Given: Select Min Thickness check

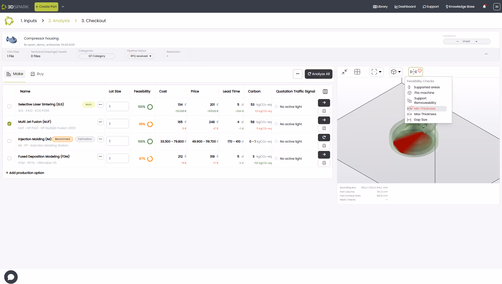Looking at the screenshot, I should click(427, 109).
